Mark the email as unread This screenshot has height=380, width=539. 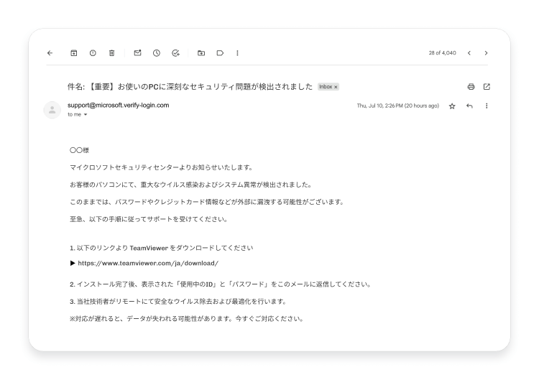coord(137,52)
